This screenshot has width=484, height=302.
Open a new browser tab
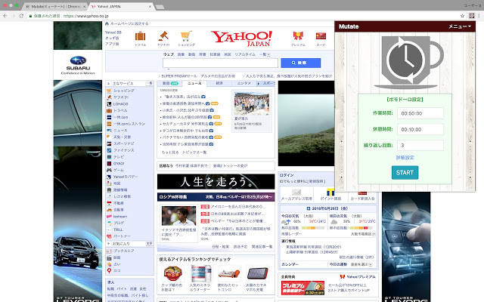(x=160, y=7)
